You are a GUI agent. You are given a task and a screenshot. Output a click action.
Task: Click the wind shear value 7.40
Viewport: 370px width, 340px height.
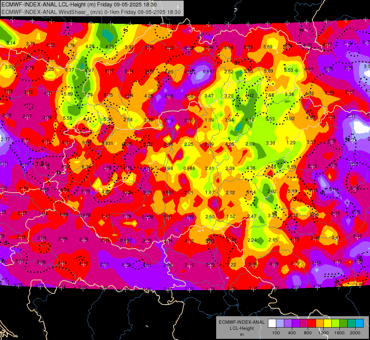point(271,167)
